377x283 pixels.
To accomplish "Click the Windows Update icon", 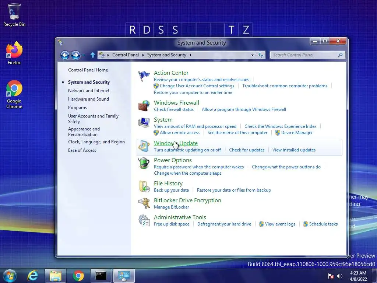I will point(144,146).
